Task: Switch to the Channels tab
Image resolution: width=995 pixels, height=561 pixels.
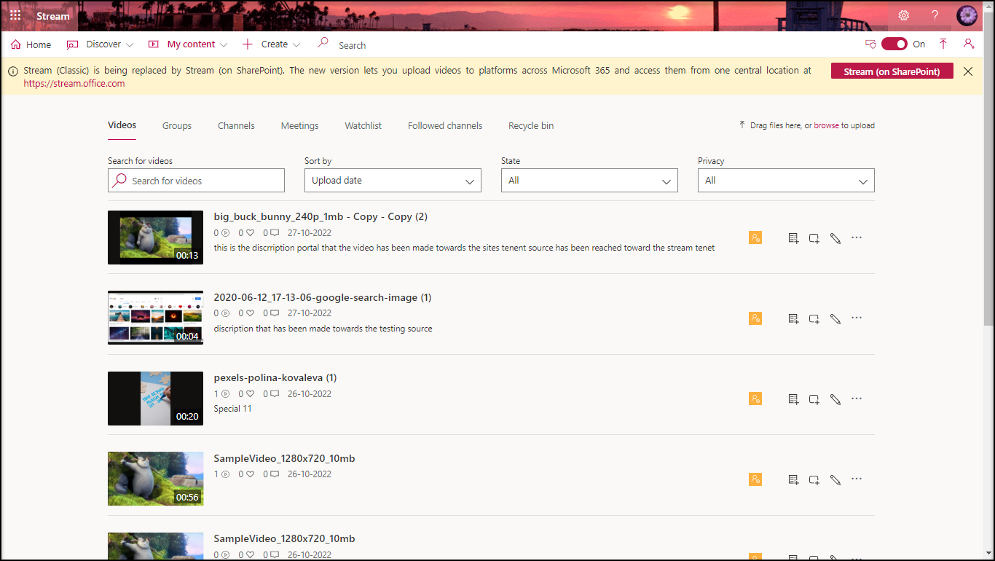Action: click(236, 126)
